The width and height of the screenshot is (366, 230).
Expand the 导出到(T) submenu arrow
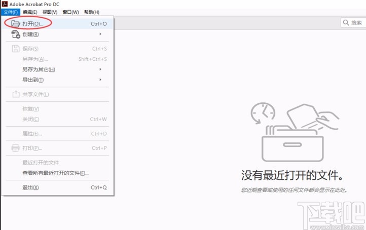100,80
